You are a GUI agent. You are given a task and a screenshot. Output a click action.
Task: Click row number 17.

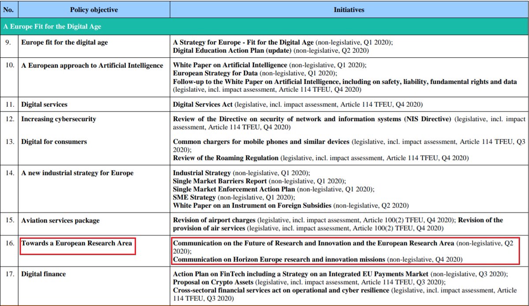[x=9, y=274]
